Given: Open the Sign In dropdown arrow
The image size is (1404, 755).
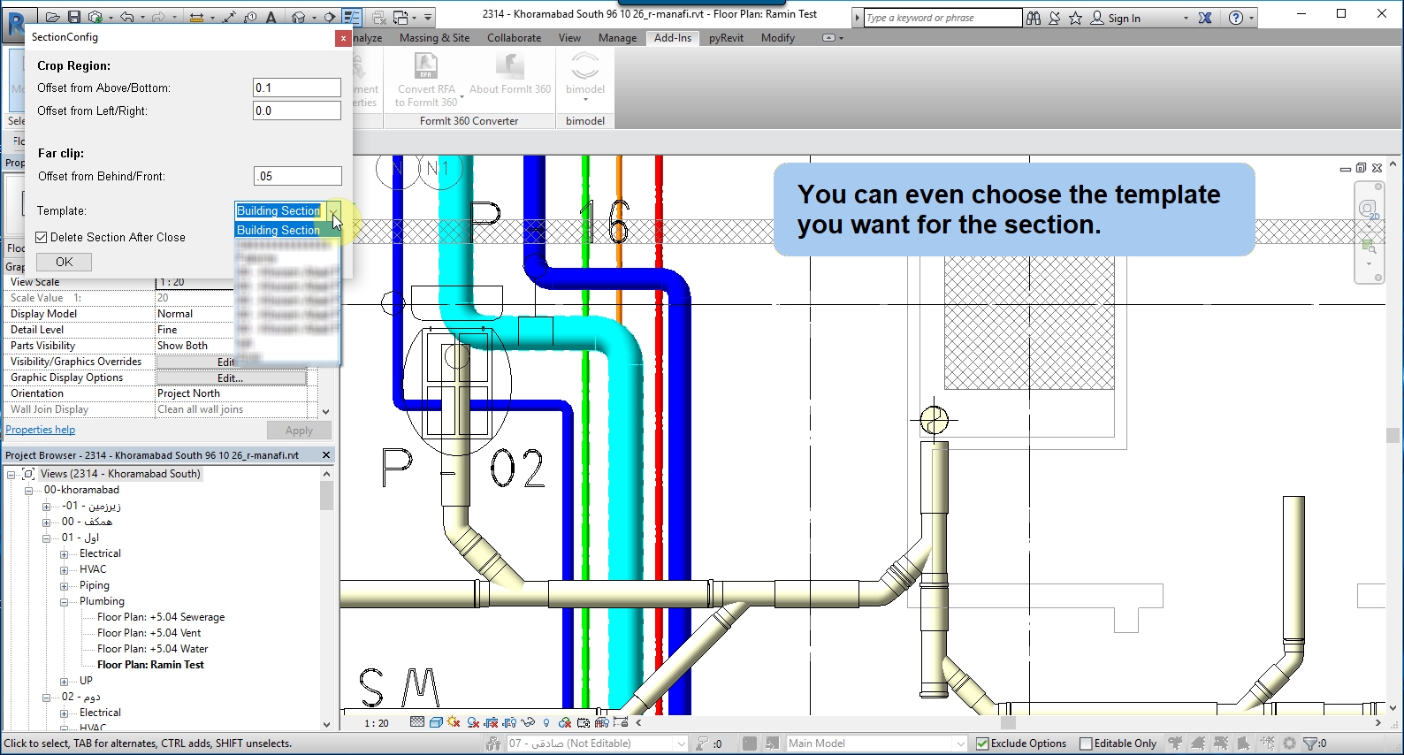Looking at the screenshot, I should pos(1186,19).
